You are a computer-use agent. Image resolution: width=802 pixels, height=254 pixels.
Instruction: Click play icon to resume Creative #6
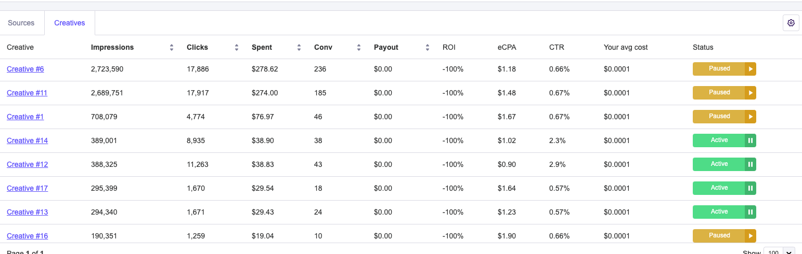pyautogui.click(x=750, y=69)
